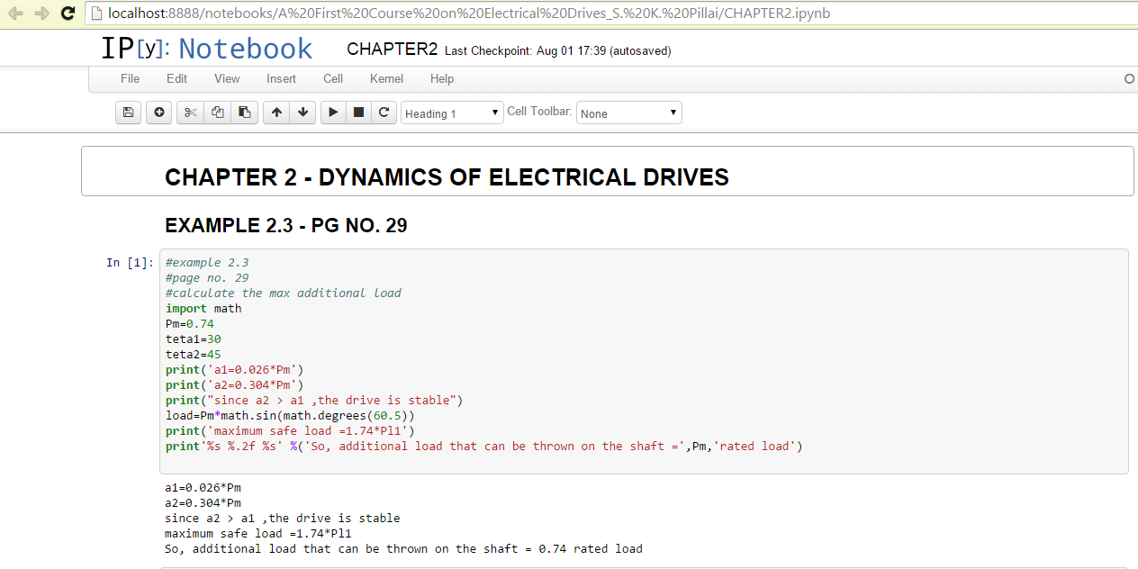Reload the page in the browser
The image size is (1138, 569).
click(68, 14)
